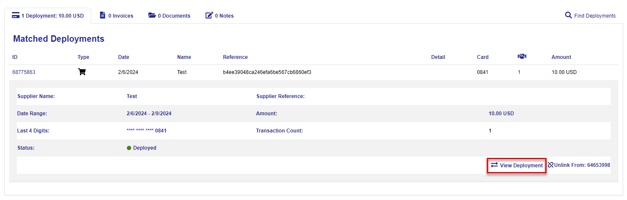The height and width of the screenshot is (200, 627).
Task: Click the date cell 2/6/2024 in the deployment row
Action: point(128,72)
